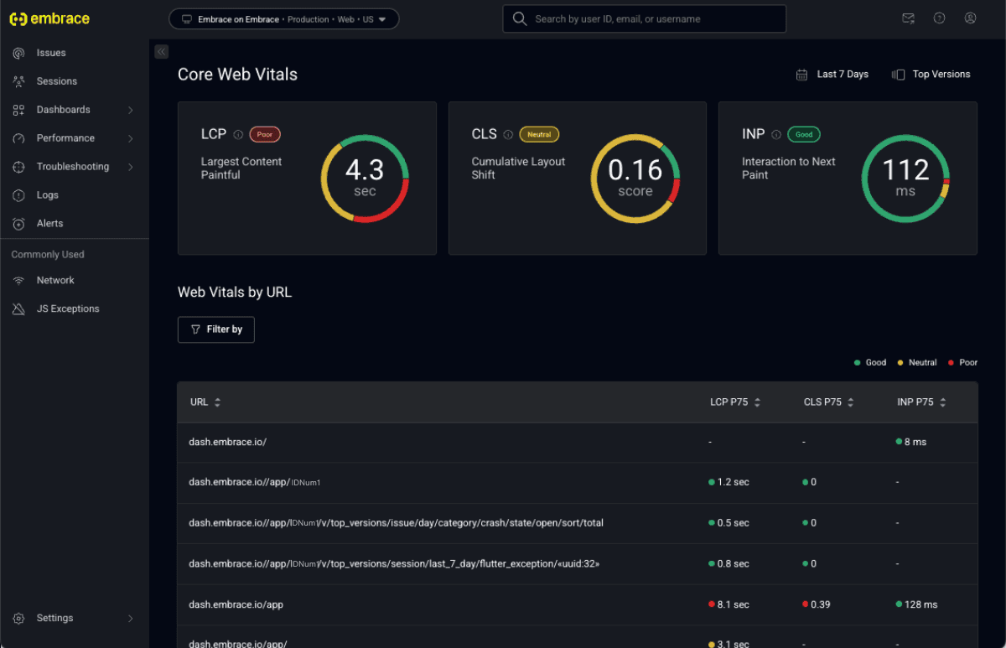The width and height of the screenshot is (1006, 648).
Task: Open the help question mark icon
Action: coord(939,18)
